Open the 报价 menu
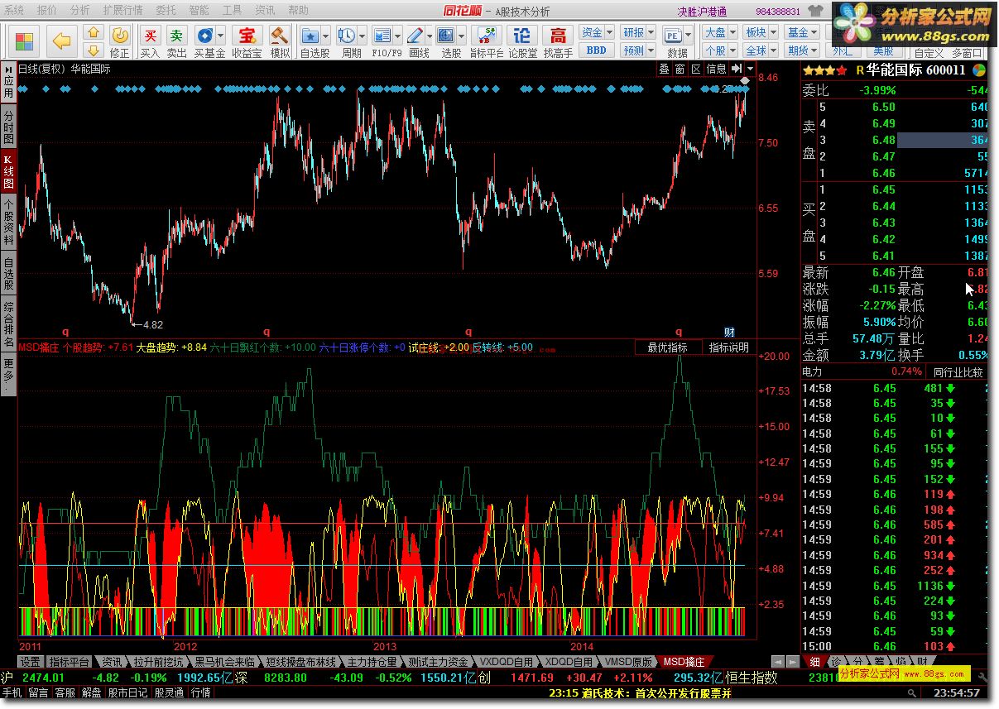 click(47, 10)
